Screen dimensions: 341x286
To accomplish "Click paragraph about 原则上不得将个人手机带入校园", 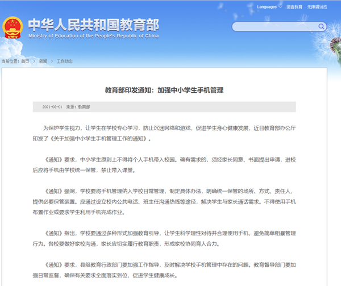I will pos(164,165).
